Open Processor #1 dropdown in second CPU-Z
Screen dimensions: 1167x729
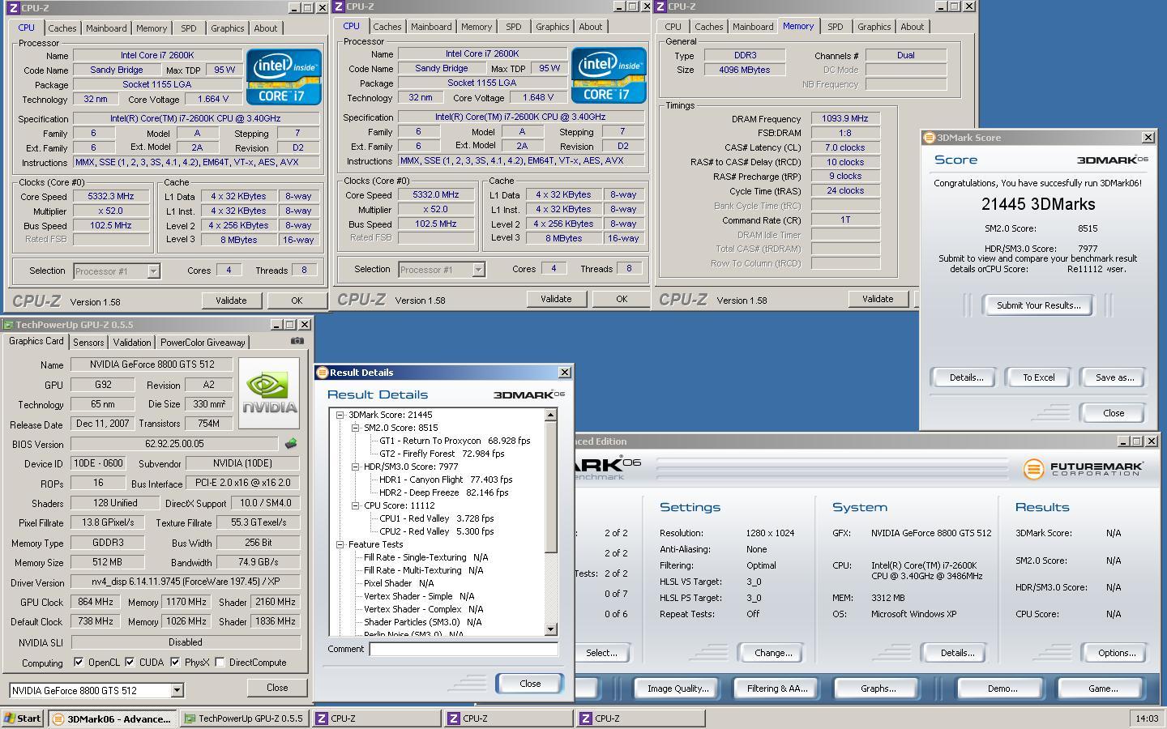point(478,270)
